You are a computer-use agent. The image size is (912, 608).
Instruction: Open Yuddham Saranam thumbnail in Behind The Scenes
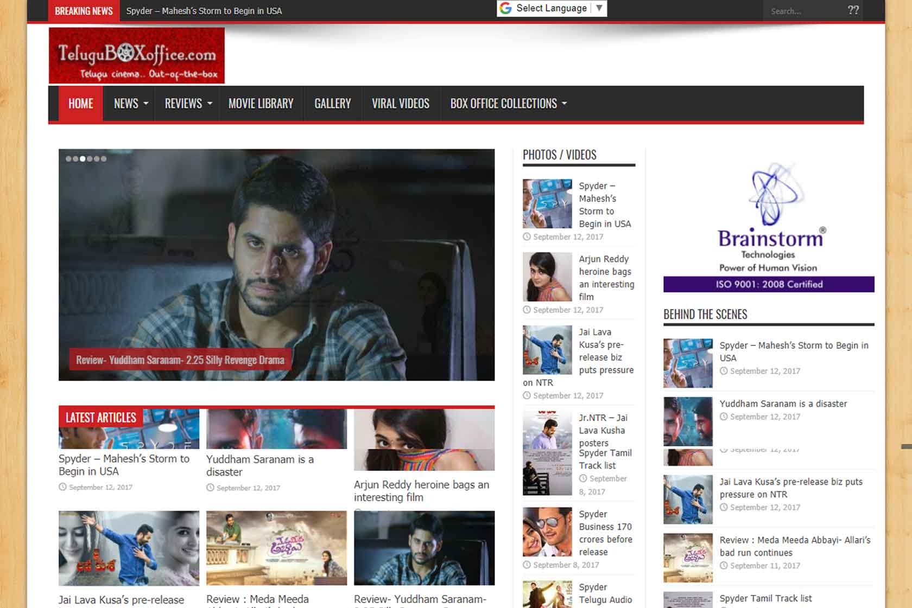pos(688,421)
